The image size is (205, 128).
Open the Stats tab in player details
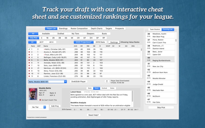point(90,88)
